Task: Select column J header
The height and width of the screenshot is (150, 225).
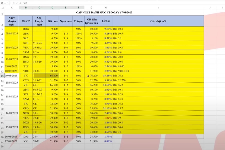Action: [x=210, y=8]
